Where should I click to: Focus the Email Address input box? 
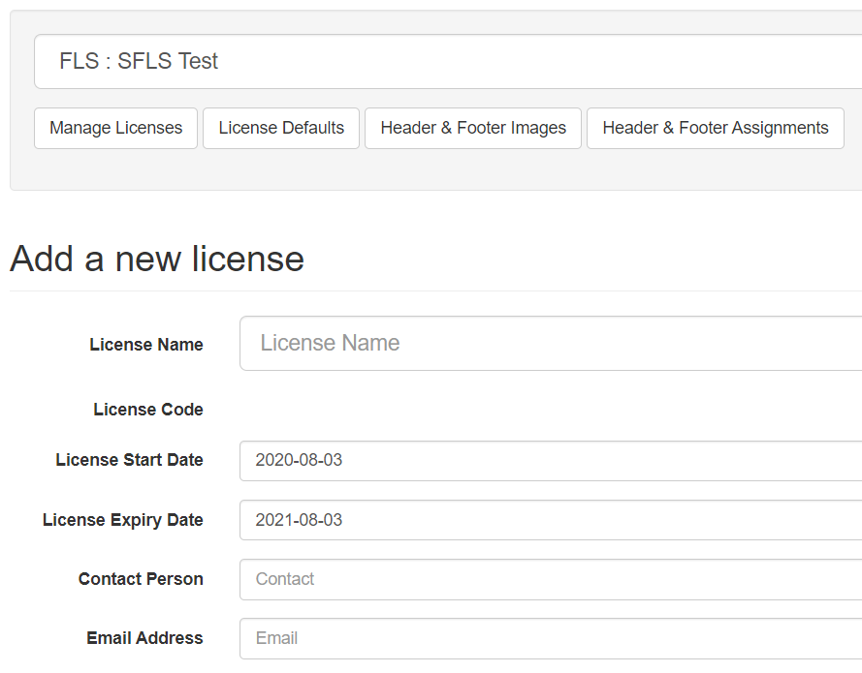click(x=550, y=638)
